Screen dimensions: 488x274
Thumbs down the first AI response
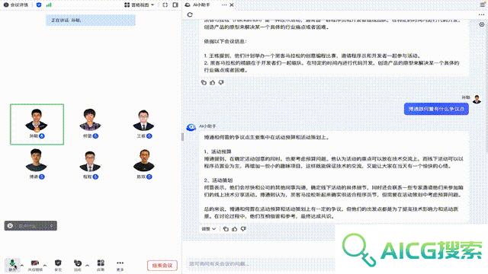[x=221, y=83]
